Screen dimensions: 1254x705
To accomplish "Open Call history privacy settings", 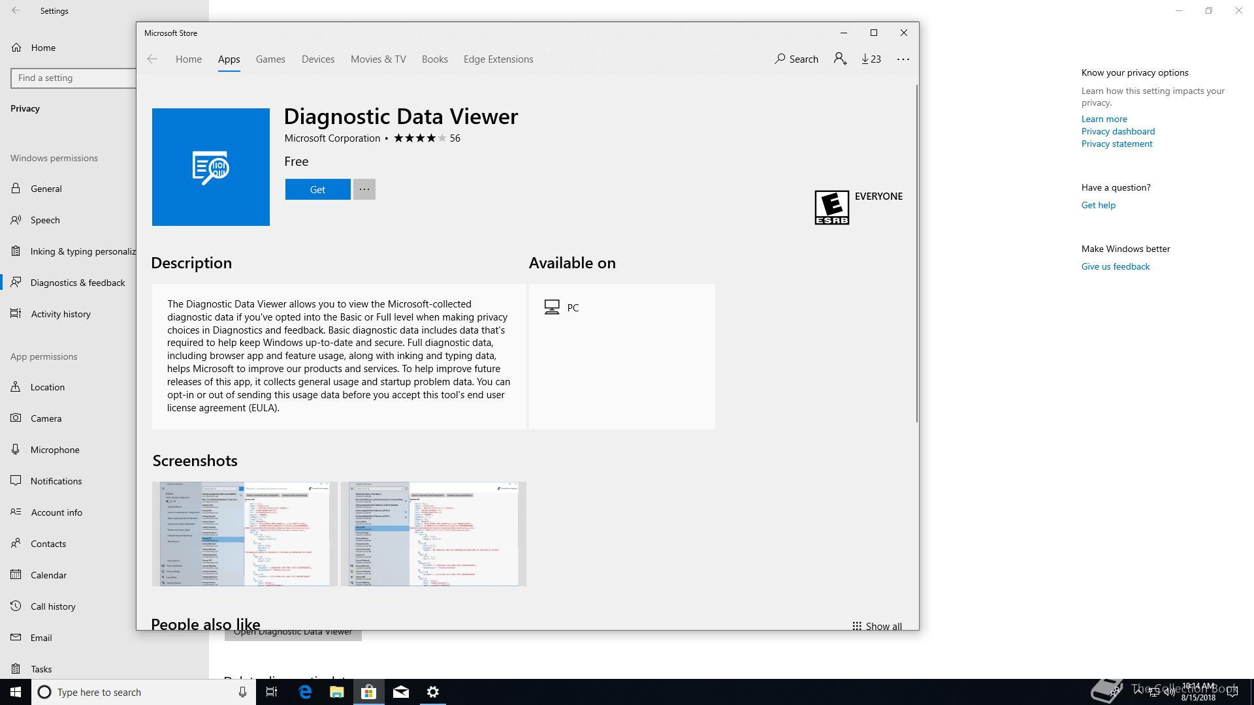I will [x=68, y=606].
